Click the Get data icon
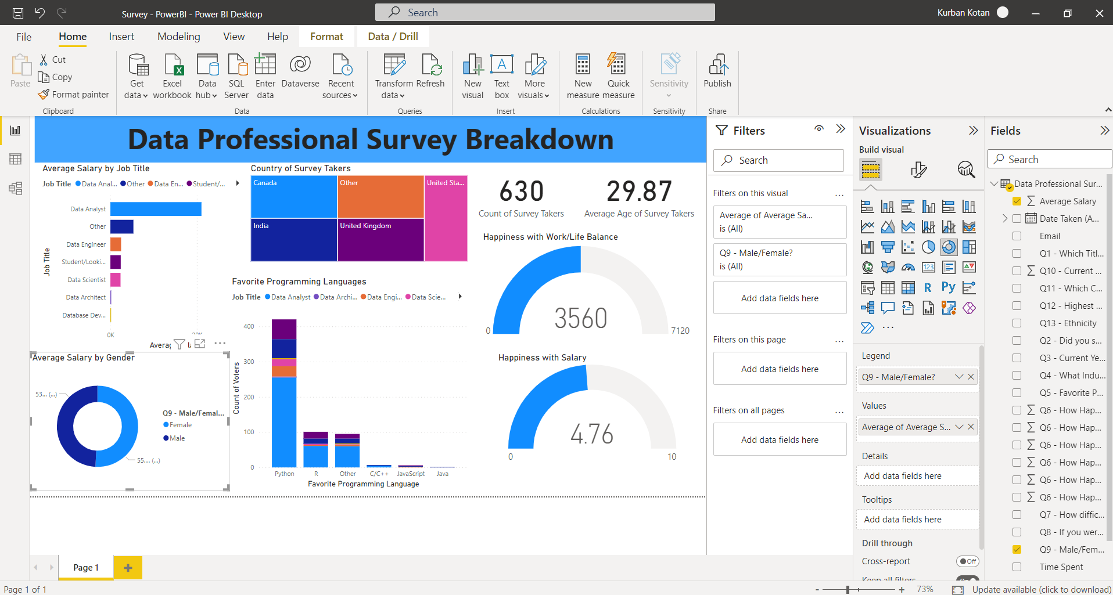Screen dimensions: 1113x595 coord(138,66)
